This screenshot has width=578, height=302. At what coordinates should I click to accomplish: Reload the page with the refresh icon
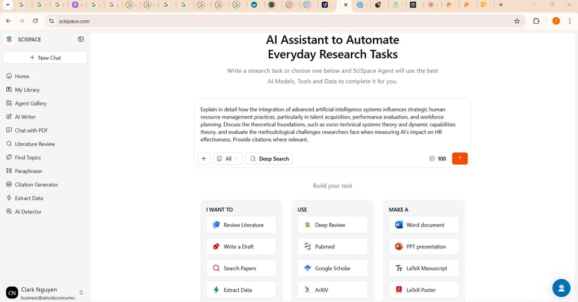(36, 21)
